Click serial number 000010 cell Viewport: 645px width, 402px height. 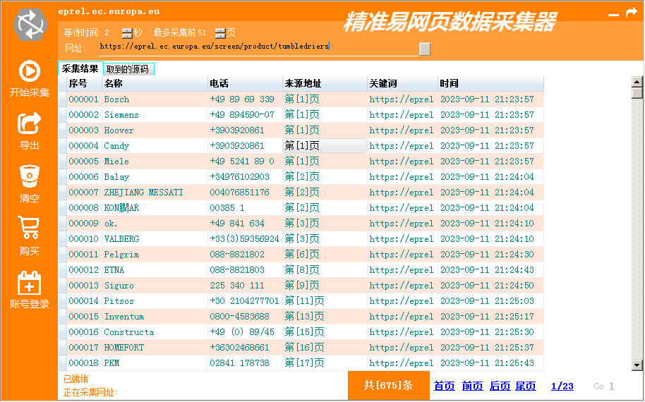click(x=84, y=239)
